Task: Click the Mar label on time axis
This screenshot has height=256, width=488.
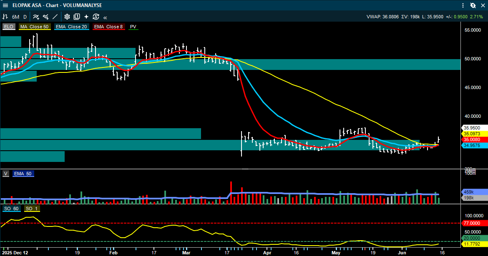Action: point(186,253)
